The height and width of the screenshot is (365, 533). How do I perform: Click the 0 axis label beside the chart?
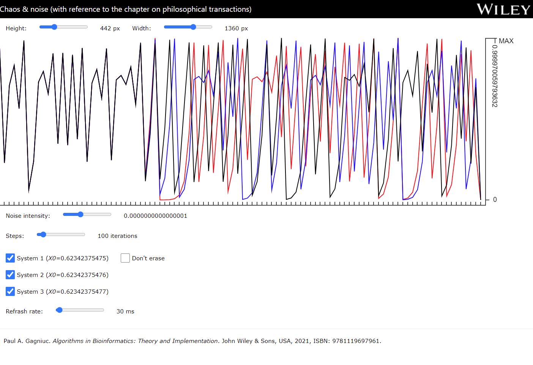[495, 200]
